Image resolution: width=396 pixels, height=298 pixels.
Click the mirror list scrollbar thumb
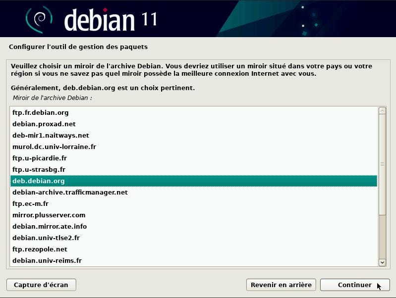point(382,164)
